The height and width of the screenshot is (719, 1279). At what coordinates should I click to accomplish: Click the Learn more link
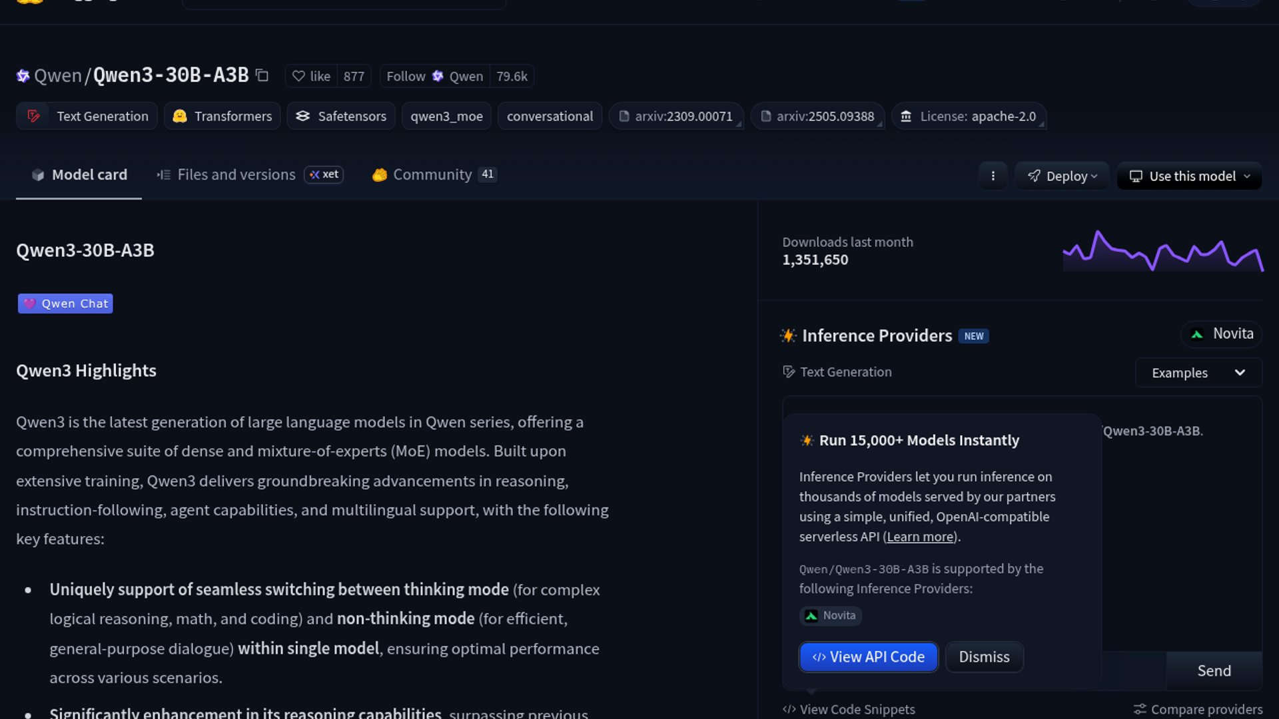920,537
